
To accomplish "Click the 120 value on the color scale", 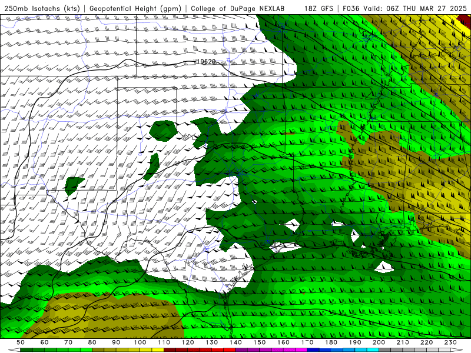I will pyautogui.click(x=188, y=342).
